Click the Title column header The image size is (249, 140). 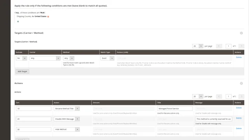pos(175,103)
